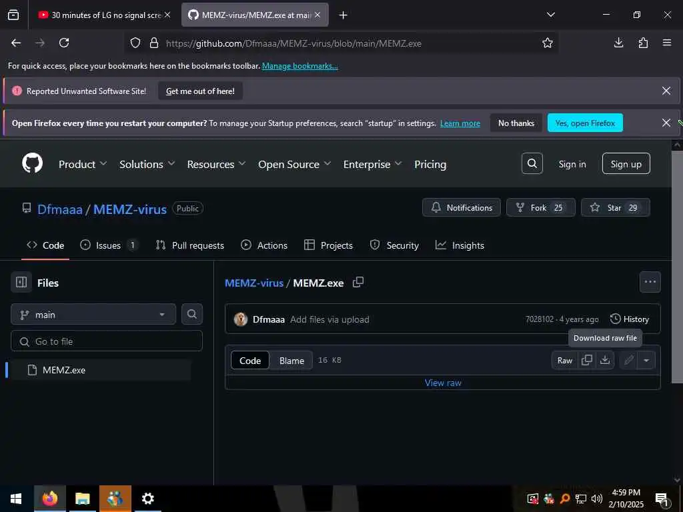Fork the repository with the Fork button
Screen dimensions: 683x512
pos(540,208)
